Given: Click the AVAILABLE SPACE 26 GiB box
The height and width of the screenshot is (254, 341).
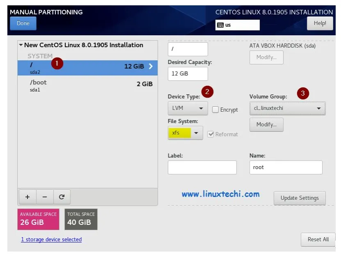Looking at the screenshot, I should [x=38, y=219].
